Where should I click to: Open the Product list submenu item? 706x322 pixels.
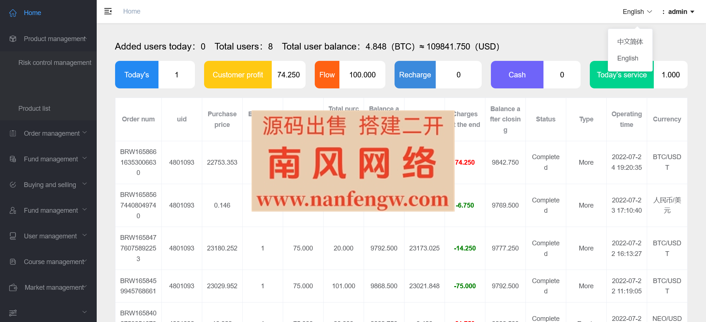click(x=34, y=109)
